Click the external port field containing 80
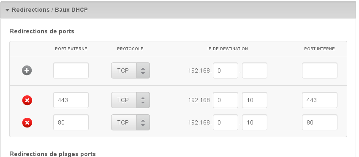Viewport: 359px width, 157px height. pos(71,122)
